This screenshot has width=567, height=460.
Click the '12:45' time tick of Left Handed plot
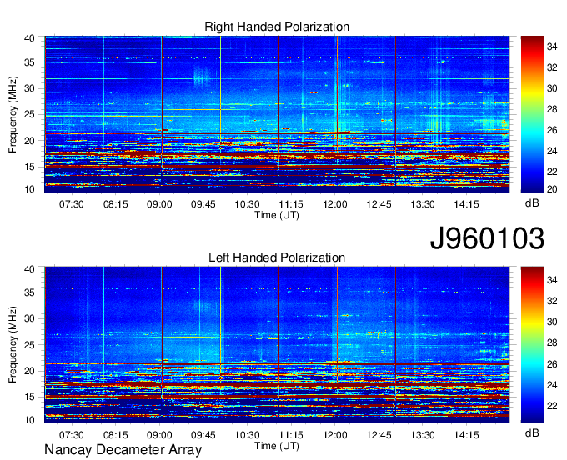pyautogui.click(x=379, y=435)
